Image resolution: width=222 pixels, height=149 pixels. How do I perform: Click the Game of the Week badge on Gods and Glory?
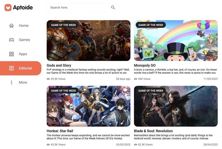64,25
